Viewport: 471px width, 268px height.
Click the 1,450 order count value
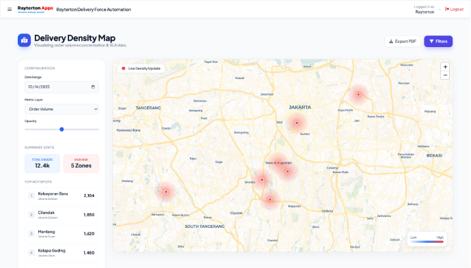89,253
